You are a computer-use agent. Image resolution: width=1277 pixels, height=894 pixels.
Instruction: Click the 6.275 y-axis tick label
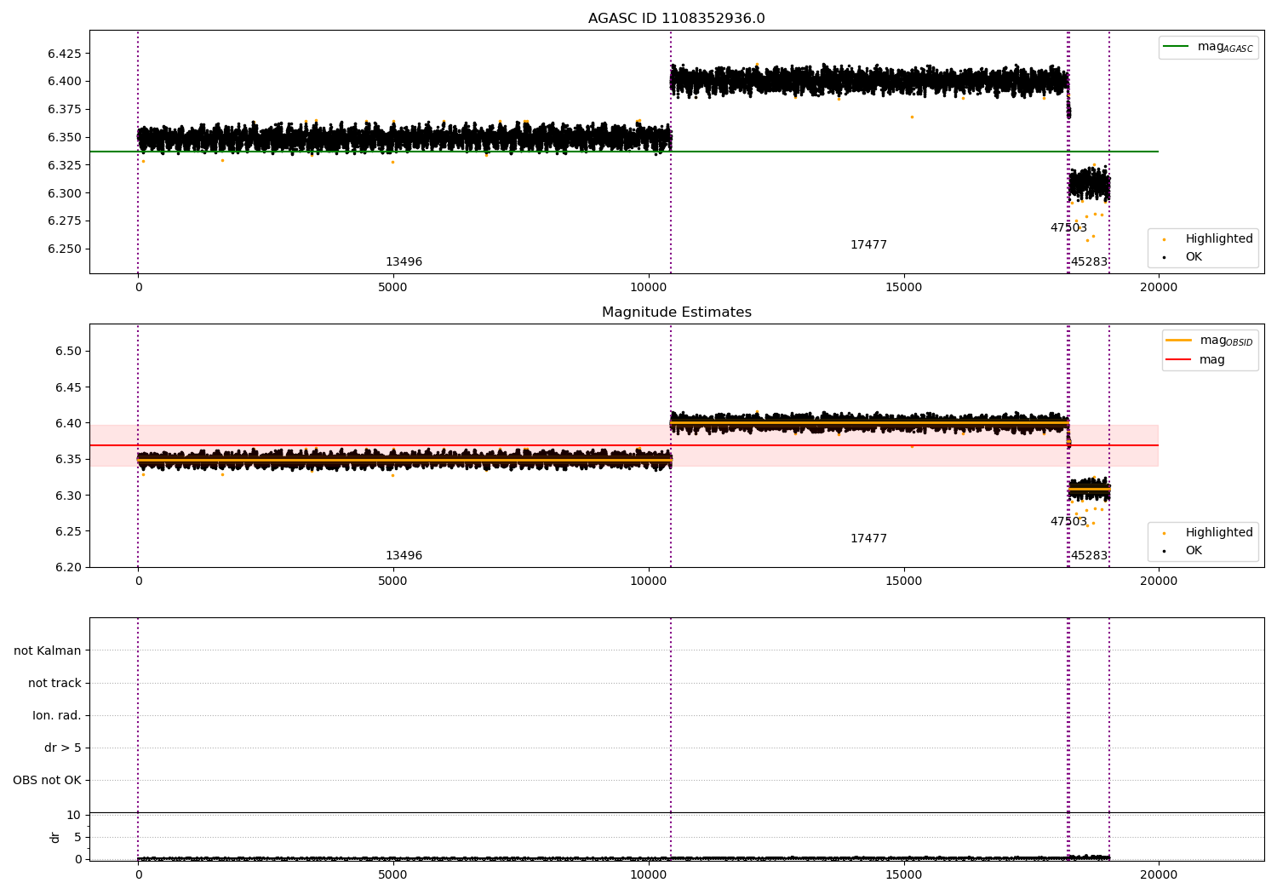(65, 221)
